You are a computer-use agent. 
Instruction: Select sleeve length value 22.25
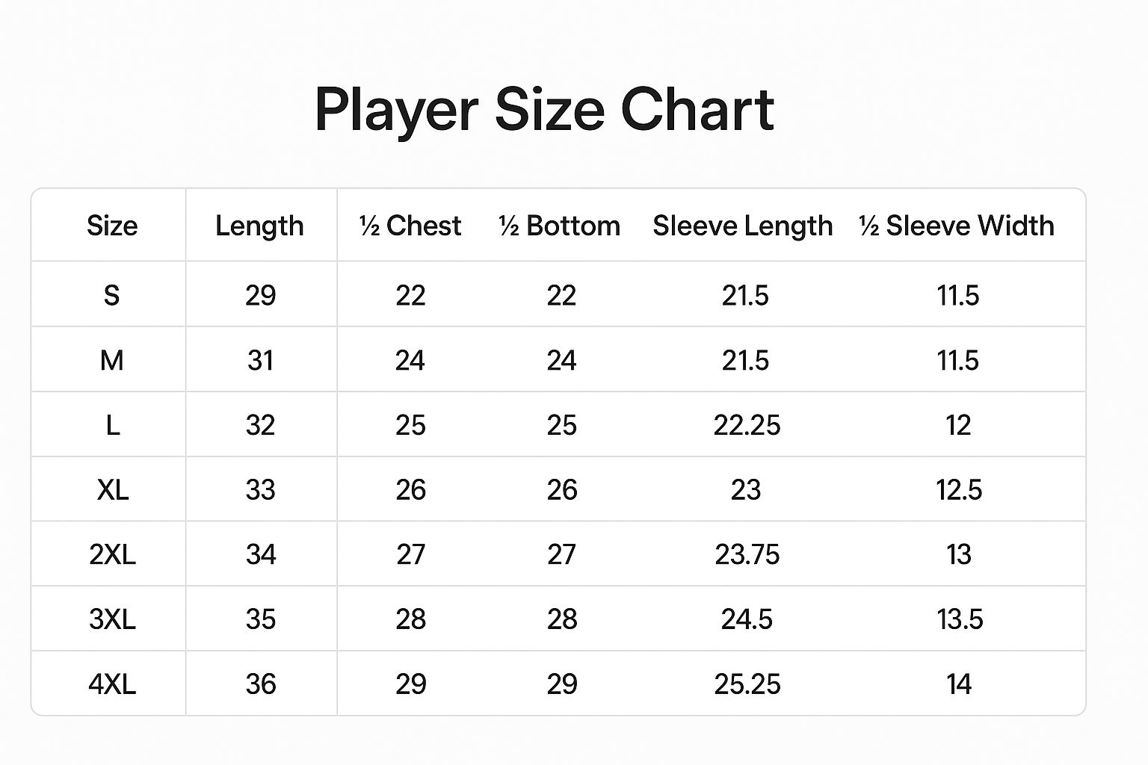(x=747, y=426)
